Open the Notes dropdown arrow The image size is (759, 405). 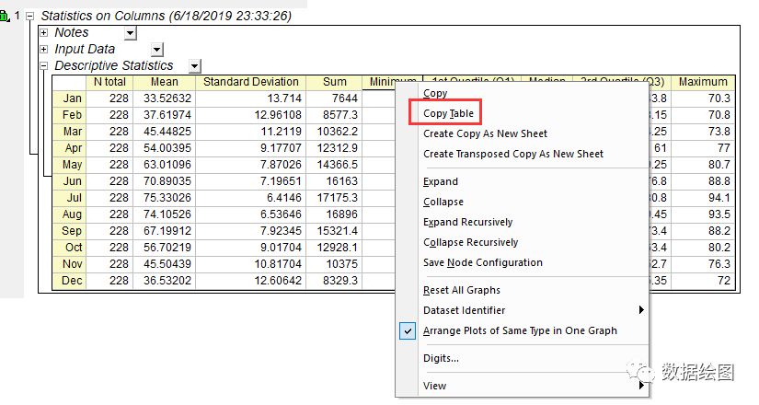click(x=131, y=33)
